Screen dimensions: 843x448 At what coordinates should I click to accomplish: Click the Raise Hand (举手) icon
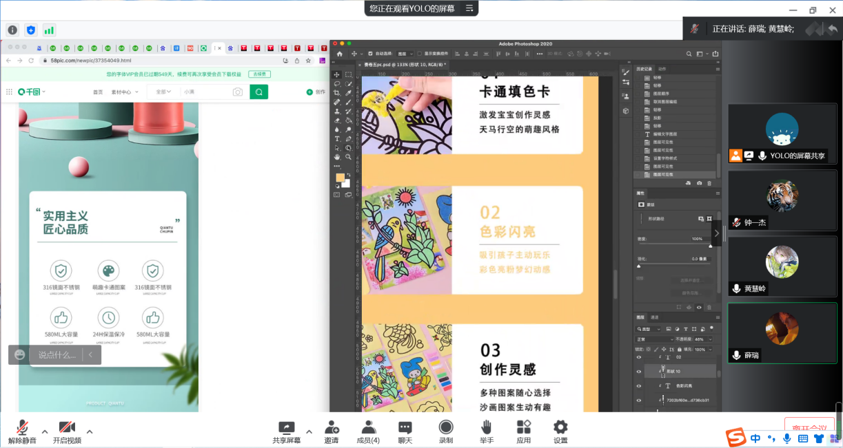487,431
